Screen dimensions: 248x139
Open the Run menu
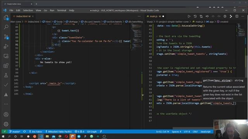pos(52,10)
